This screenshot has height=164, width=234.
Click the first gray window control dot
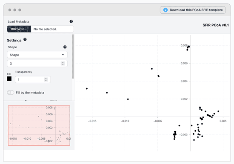(x=10, y=10)
